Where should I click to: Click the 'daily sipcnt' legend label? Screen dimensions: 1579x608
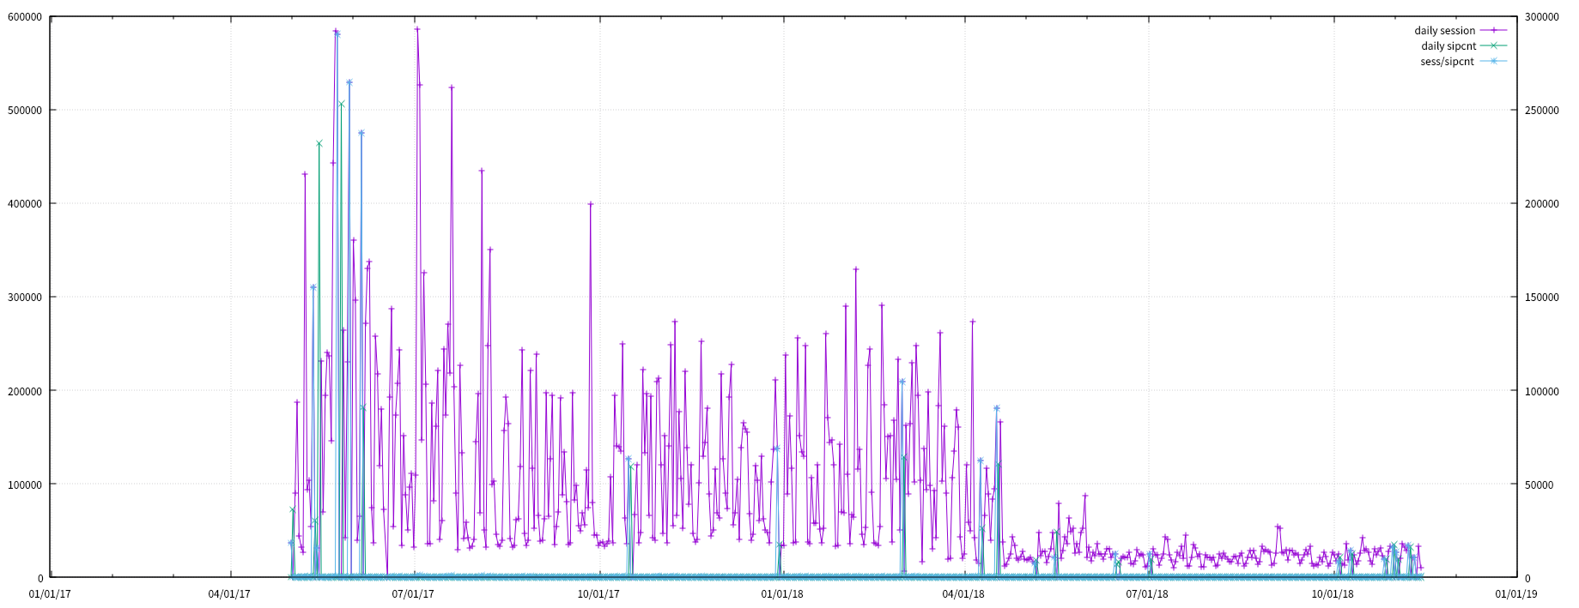(1448, 46)
